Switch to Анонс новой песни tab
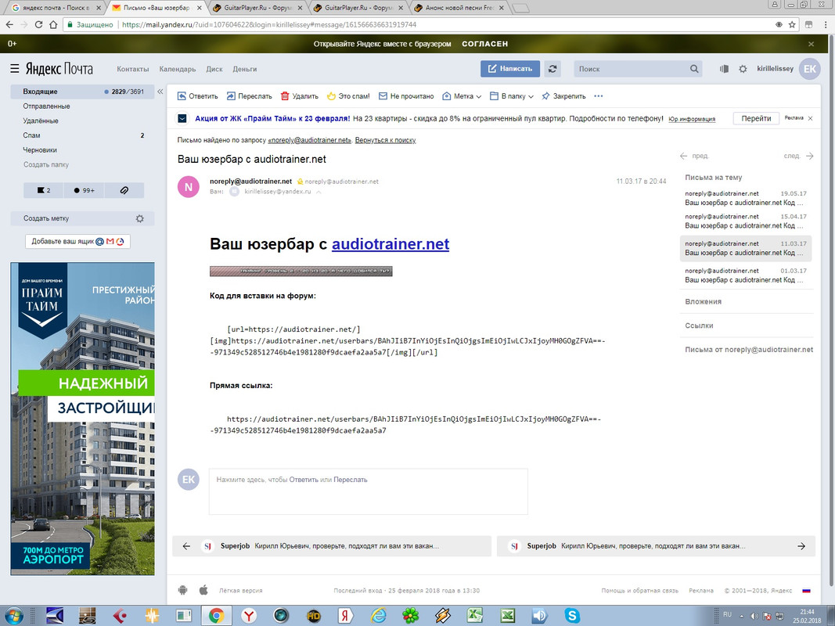 (x=459, y=8)
